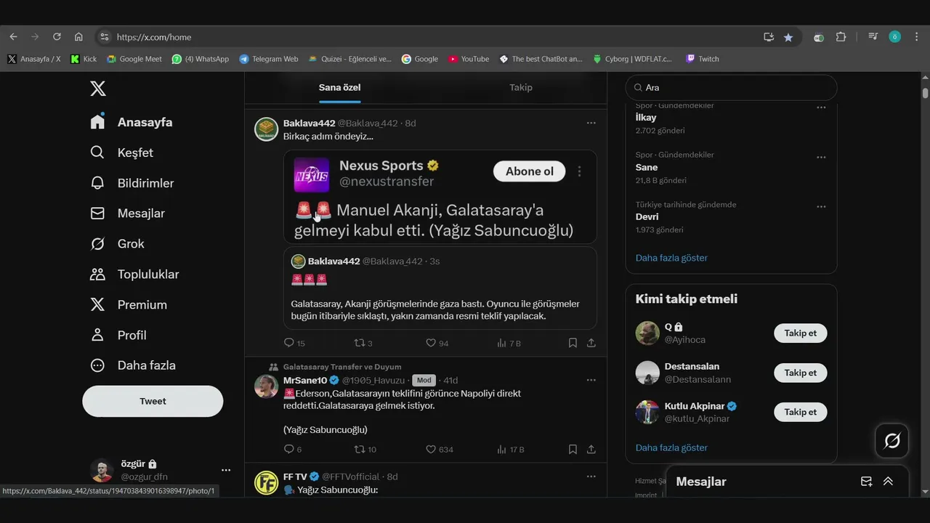The height and width of the screenshot is (523, 930).
Task: Click the X logo in sidebar
Action: [x=98, y=89]
